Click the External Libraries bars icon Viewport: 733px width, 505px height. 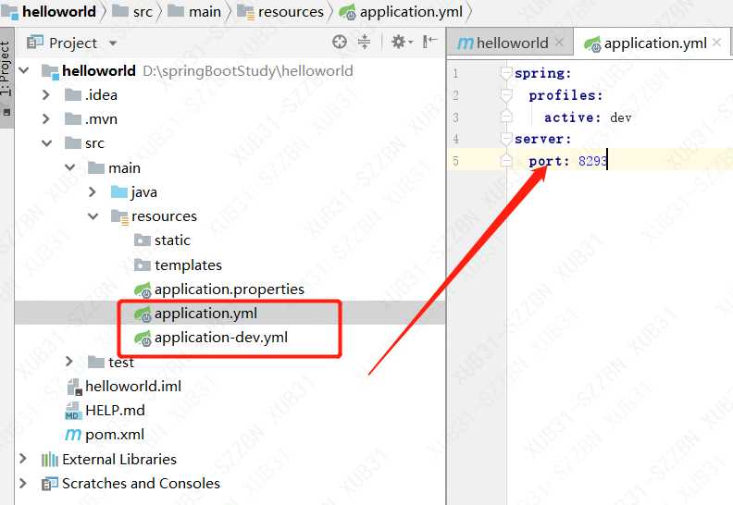[x=50, y=460]
